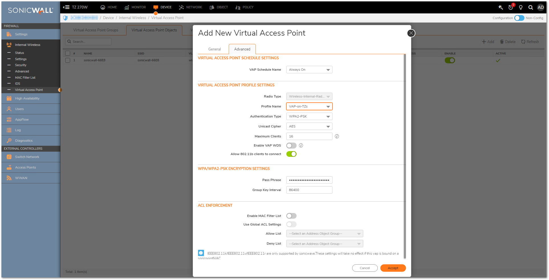Viewport: 549px width, 280px height.
Task: Collapse the sidebar with hamburger arrow icon
Action: [x=66, y=7]
